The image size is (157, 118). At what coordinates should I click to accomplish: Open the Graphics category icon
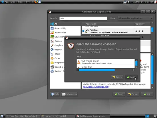tap(52, 45)
